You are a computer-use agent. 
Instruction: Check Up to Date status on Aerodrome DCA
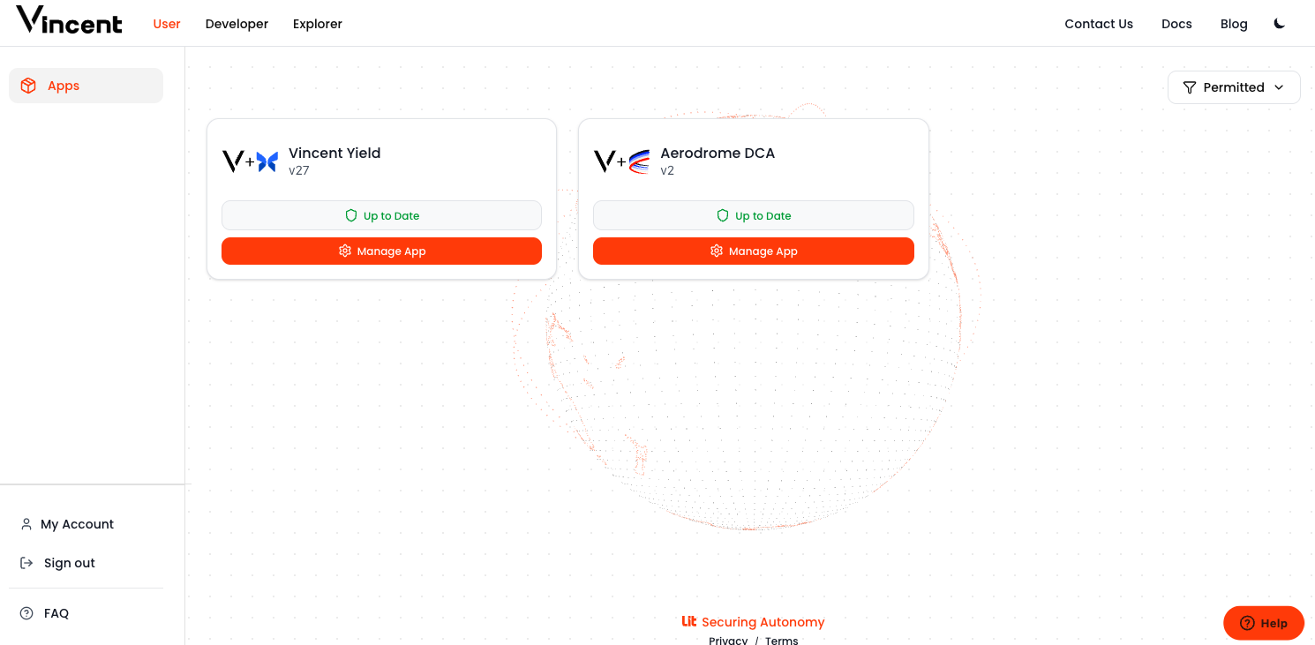pos(753,215)
